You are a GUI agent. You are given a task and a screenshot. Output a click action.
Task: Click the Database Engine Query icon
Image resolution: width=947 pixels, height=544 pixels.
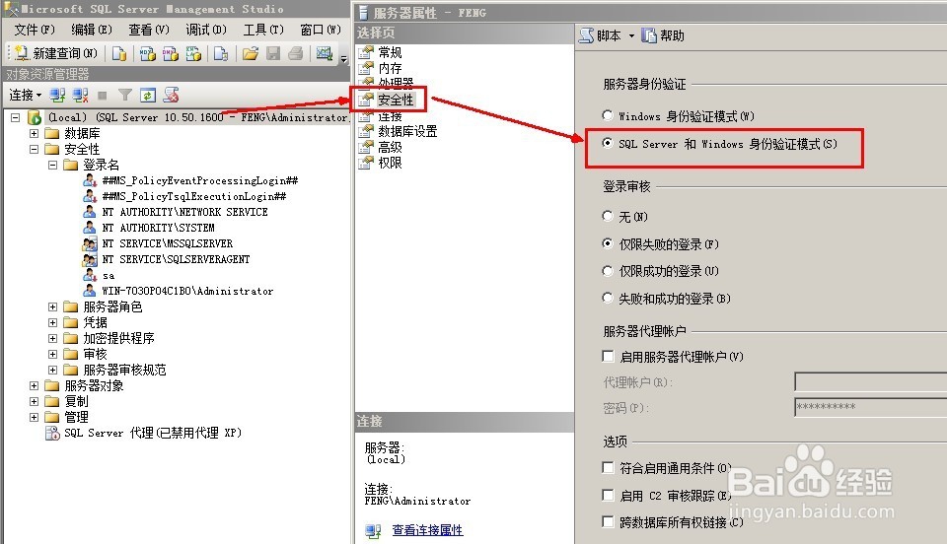tap(119, 53)
